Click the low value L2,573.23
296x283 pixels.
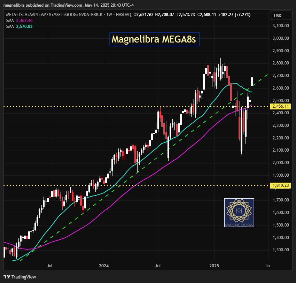186,15
